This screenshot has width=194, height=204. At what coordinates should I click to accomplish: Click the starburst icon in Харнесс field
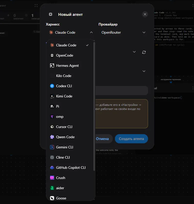click(x=51, y=32)
